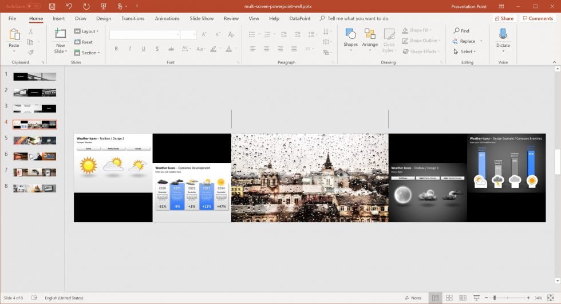Click the Share button
The height and width of the screenshot is (304, 561).
(504, 18)
